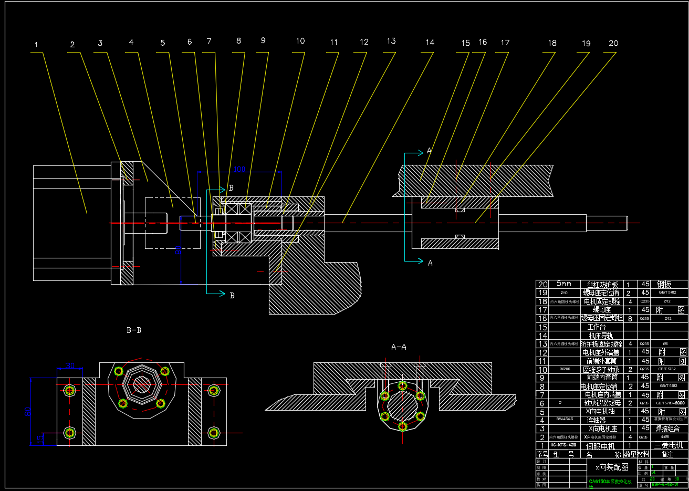Click the blue 80 dimension in B-B view
The height and width of the screenshot is (491, 689).
pyautogui.click(x=28, y=411)
